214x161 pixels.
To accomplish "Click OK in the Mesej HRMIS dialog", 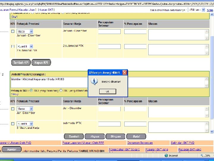I will (108, 92).
